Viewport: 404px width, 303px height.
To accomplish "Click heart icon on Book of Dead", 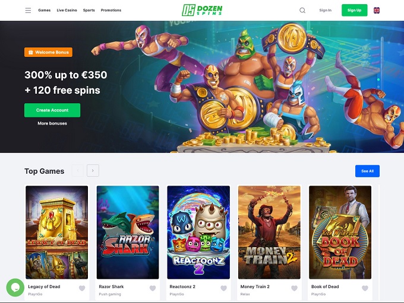I will 365,288.
